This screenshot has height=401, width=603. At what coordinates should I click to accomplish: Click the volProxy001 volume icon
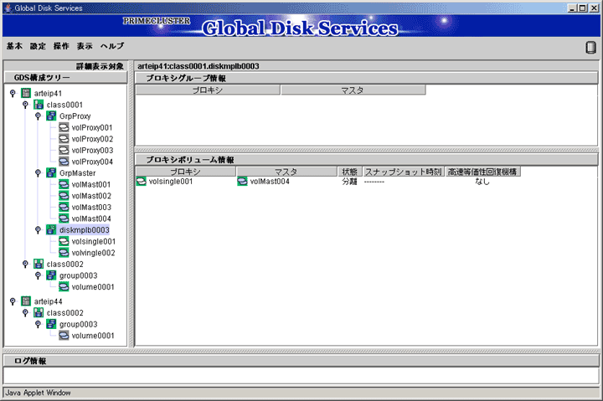(x=64, y=127)
